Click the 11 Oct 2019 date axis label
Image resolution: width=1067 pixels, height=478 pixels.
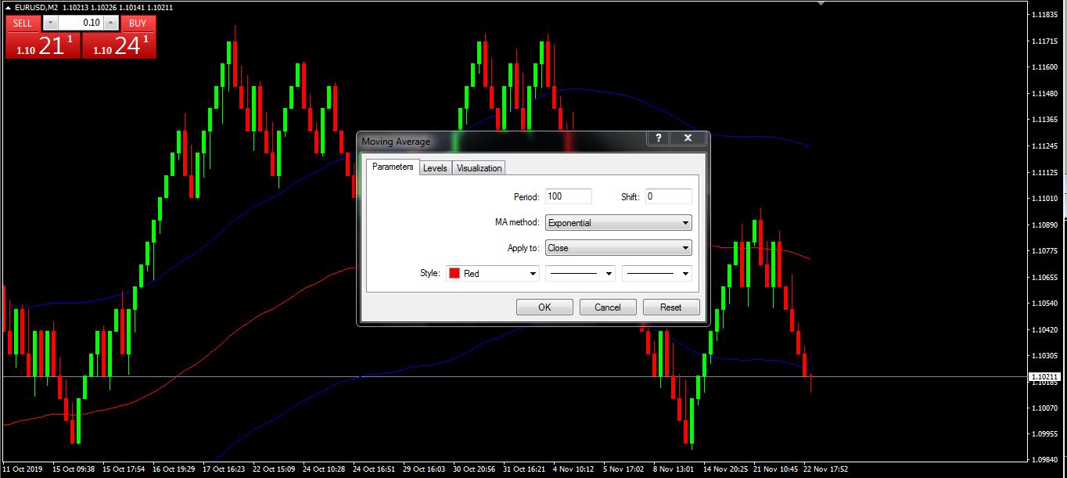pos(21,470)
